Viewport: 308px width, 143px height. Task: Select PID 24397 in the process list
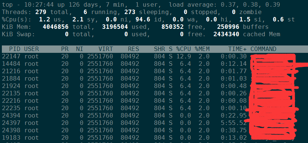click(x=11, y=123)
